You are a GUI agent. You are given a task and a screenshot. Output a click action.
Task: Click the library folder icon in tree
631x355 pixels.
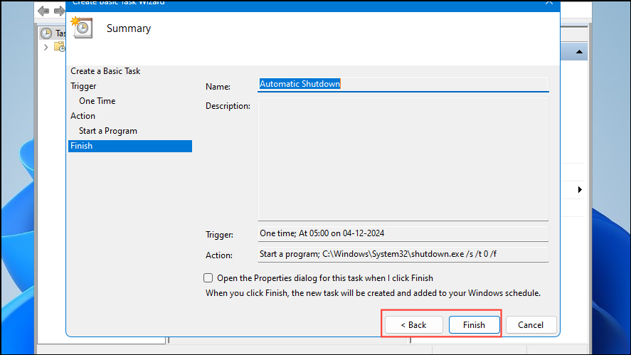point(59,47)
